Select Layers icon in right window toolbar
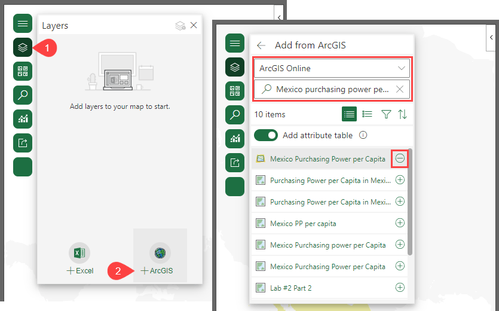Image resolution: width=499 pixels, height=311 pixels. [235, 67]
